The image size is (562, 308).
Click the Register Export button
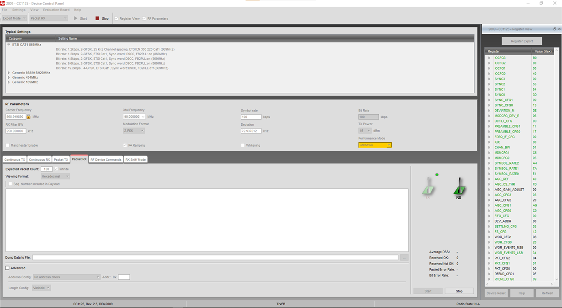[x=522, y=41]
